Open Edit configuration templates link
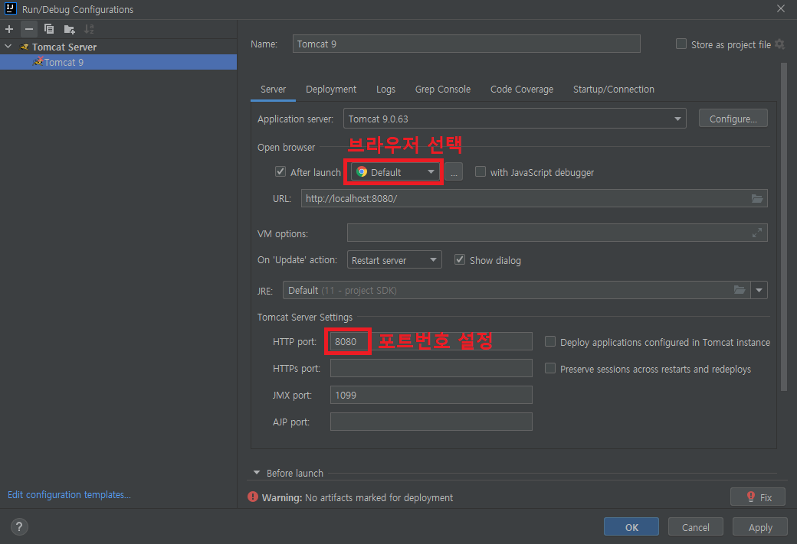 69,494
